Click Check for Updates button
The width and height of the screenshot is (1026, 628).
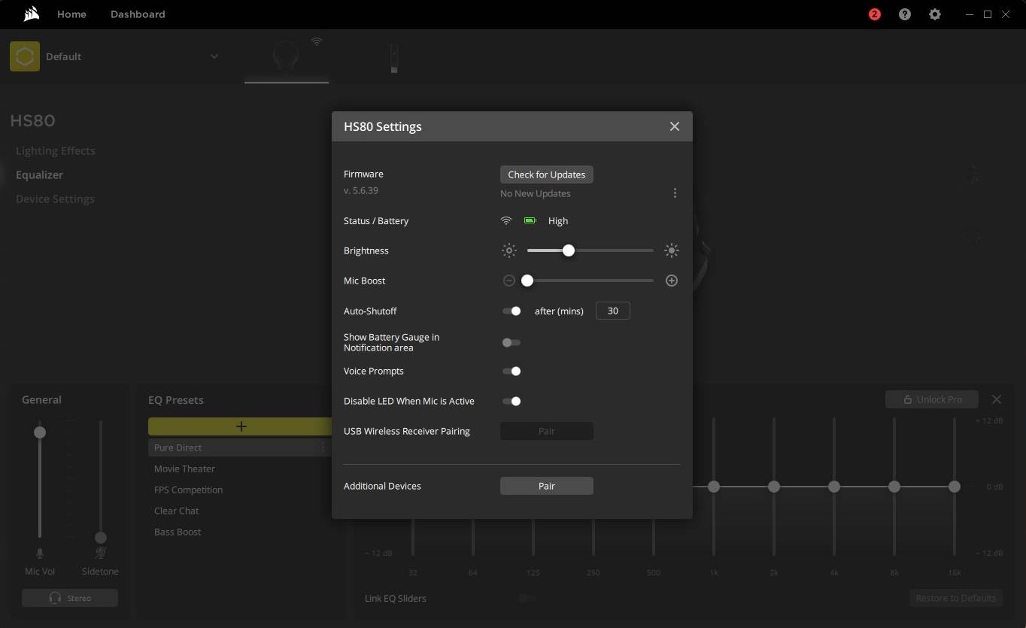click(x=547, y=174)
